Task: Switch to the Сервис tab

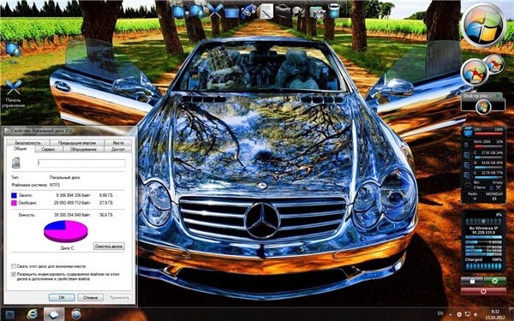Action: pyautogui.click(x=49, y=149)
